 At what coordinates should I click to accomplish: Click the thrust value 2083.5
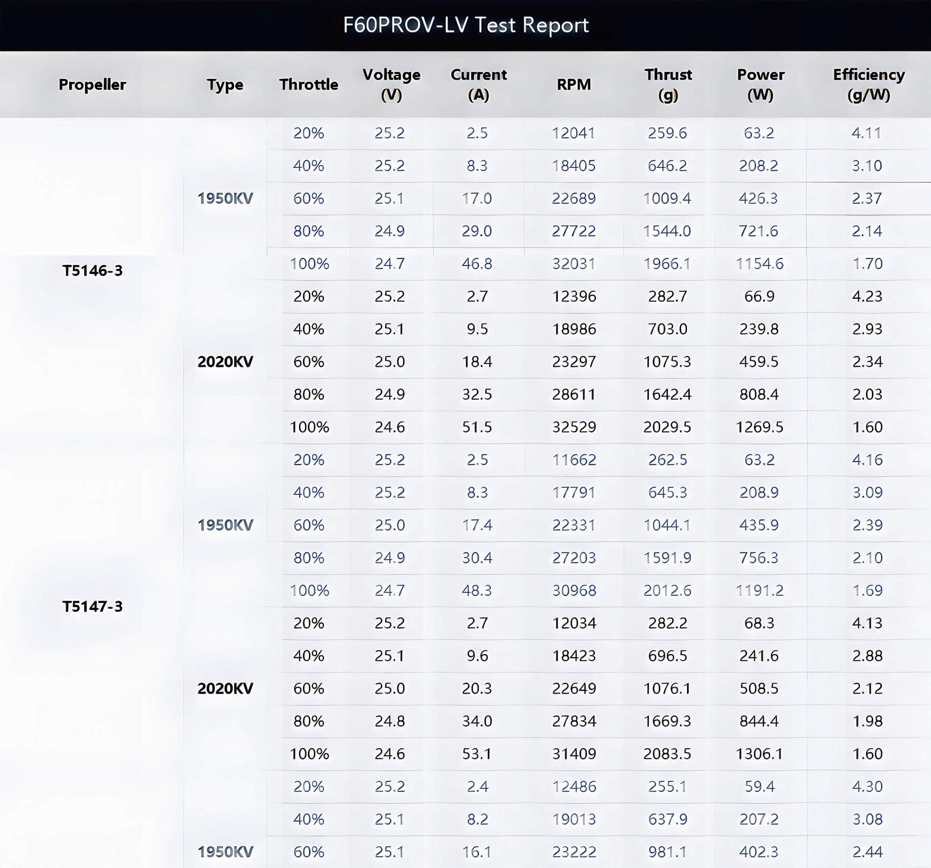pos(667,754)
